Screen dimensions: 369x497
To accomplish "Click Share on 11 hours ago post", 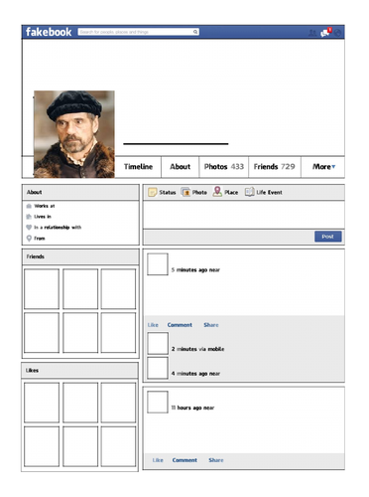I will click(216, 460).
